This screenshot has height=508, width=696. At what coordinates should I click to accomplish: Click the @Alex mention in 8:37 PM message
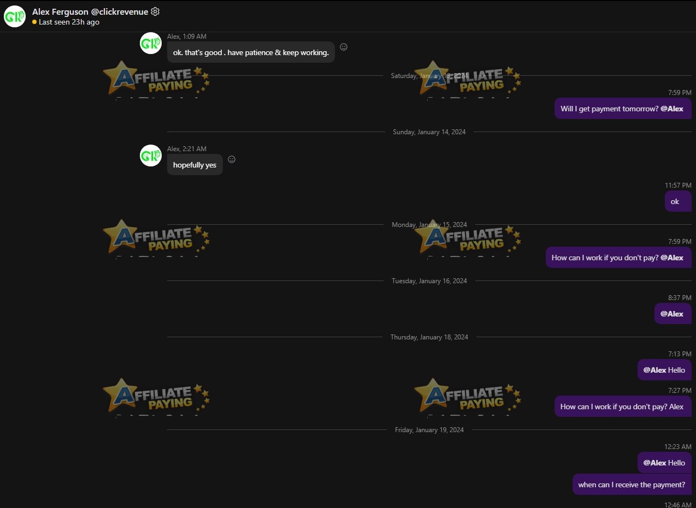pos(672,314)
